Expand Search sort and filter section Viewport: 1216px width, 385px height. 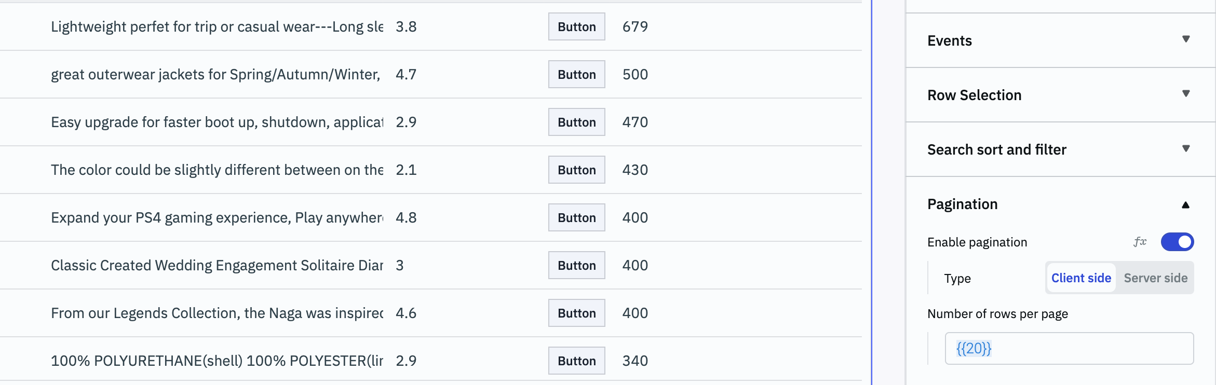pyautogui.click(x=1185, y=149)
